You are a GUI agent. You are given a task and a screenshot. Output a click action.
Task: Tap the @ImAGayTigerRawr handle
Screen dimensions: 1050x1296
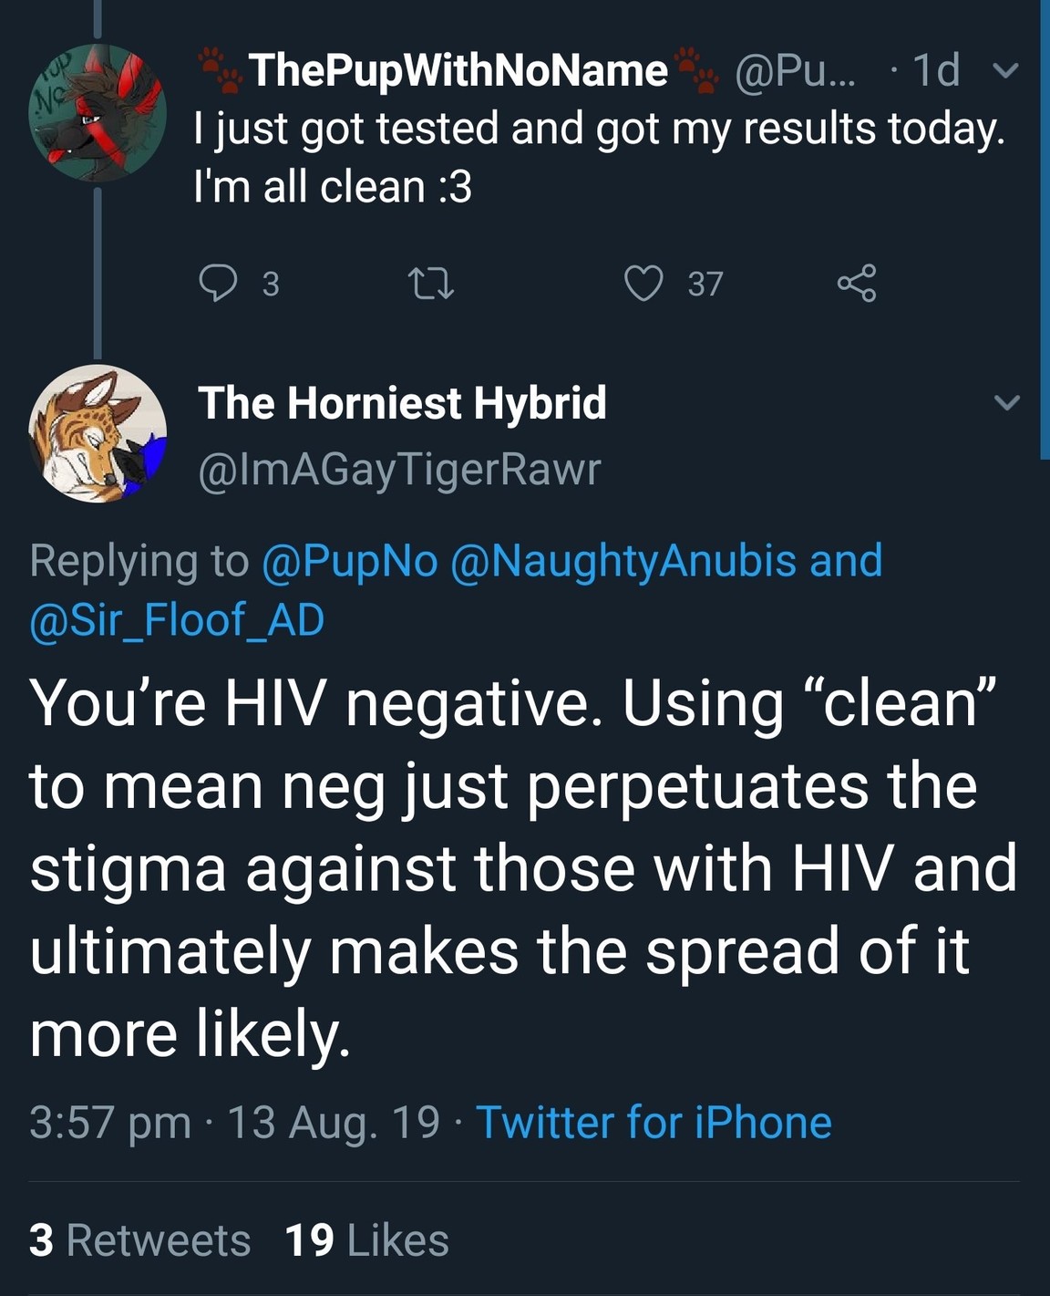(x=399, y=469)
